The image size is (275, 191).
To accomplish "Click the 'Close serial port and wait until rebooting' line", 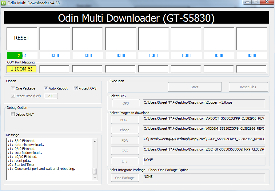I will [41, 169].
